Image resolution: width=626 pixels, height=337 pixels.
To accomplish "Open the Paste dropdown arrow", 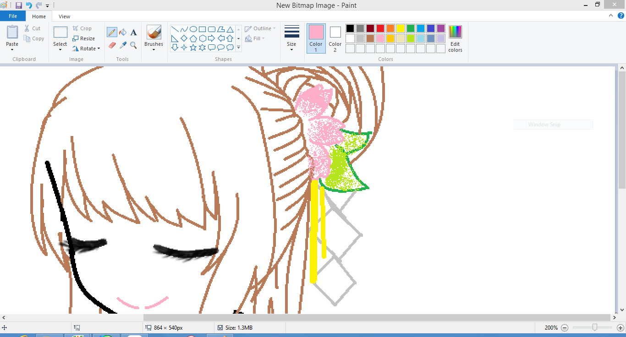I will (x=12, y=49).
